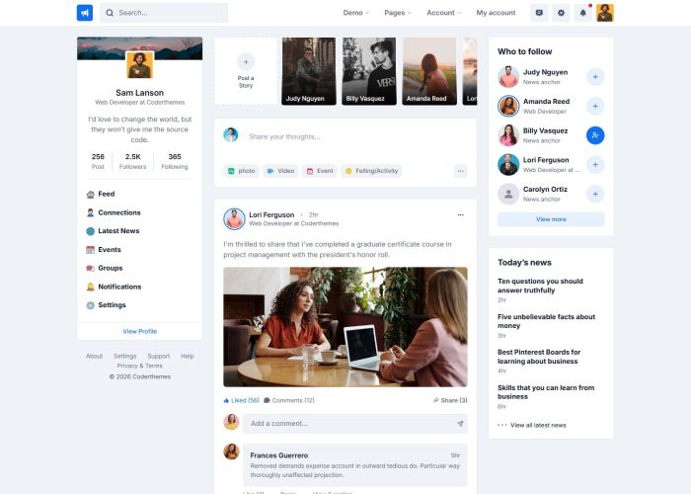Open the Support footer link
Image resolution: width=691 pixels, height=494 pixels.
click(159, 356)
